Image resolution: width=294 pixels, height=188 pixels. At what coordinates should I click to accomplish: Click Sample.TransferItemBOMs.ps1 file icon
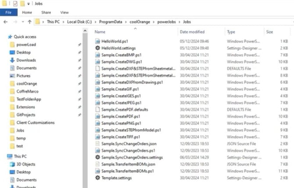click(97, 171)
